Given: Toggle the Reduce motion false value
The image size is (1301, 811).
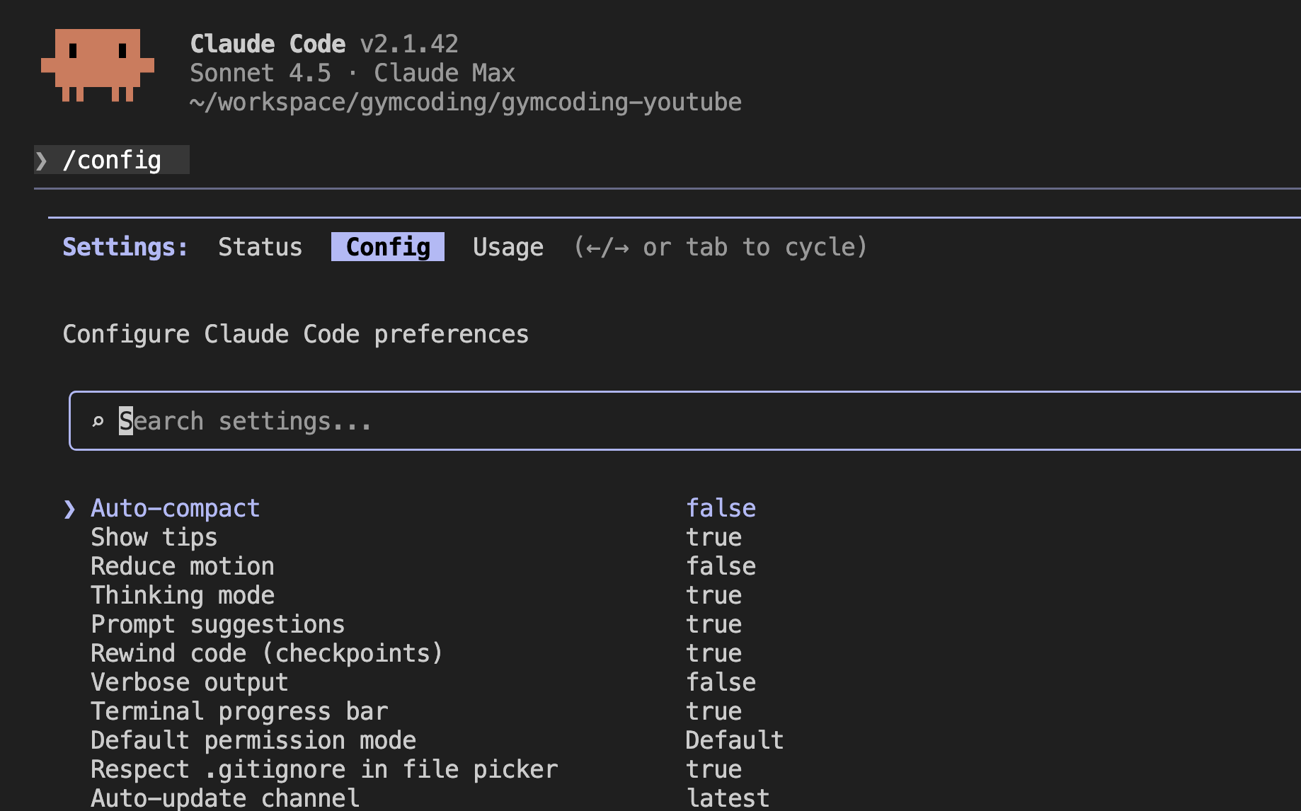Looking at the screenshot, I should coord(721,567).
